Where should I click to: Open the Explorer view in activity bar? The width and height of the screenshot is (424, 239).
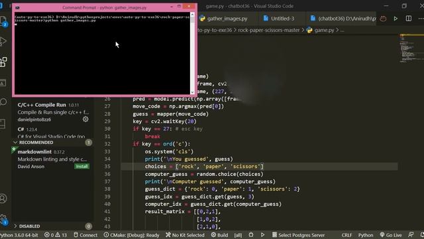coord(3,21)
